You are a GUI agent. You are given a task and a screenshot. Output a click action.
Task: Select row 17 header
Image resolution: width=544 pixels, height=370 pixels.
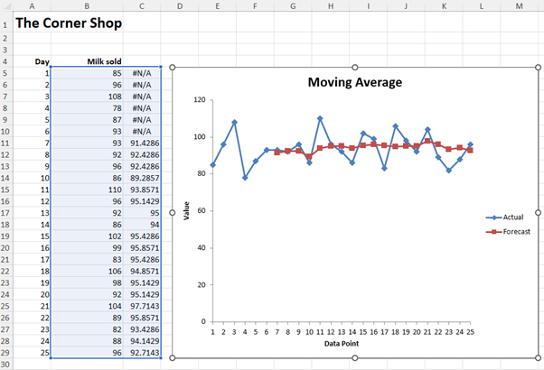5,213
